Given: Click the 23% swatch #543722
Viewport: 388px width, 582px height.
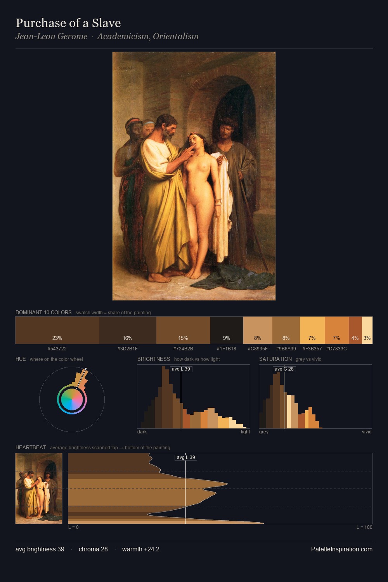Looking at the screenshot, I should pos(57,330).
